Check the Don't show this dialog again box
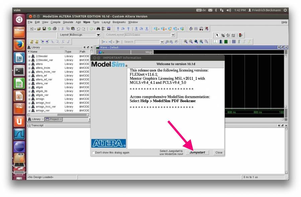The height and width of the screenshot is (197, 301). (93, 153)
